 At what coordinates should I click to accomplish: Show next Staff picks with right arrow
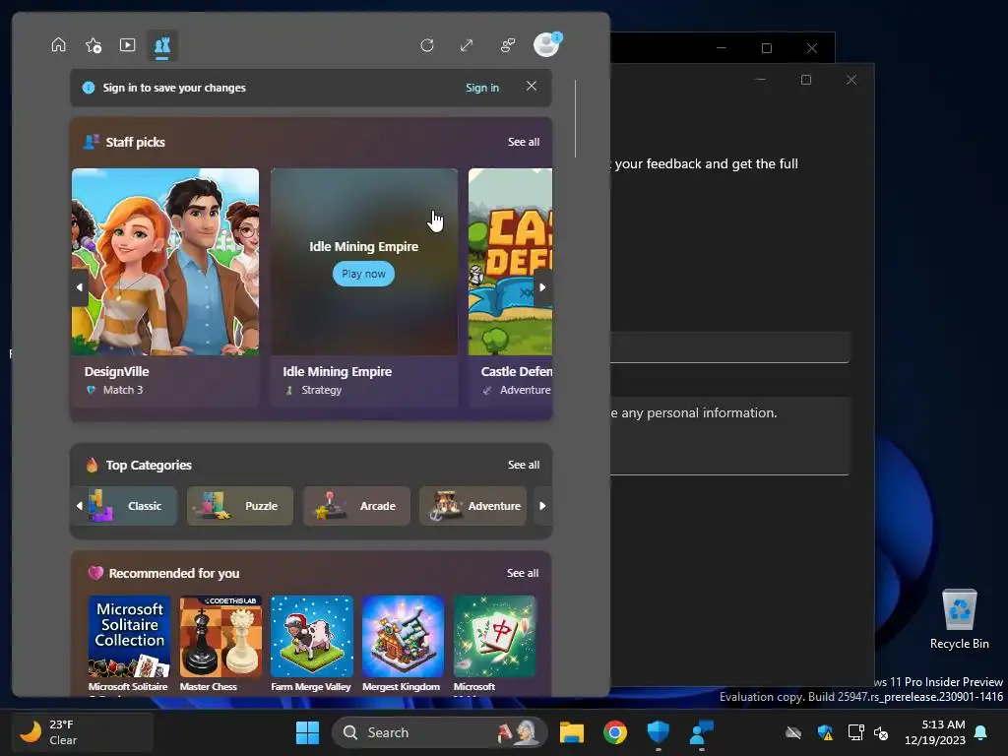542,287
